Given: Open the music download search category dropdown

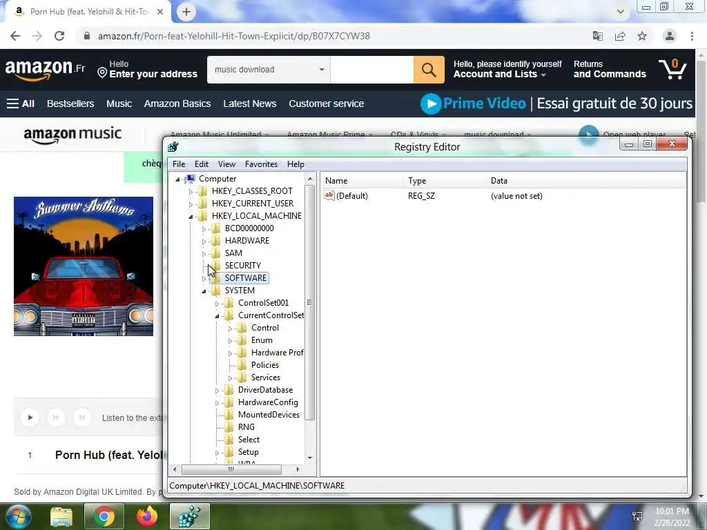Looking at the screenshot, I should point(269,70).
